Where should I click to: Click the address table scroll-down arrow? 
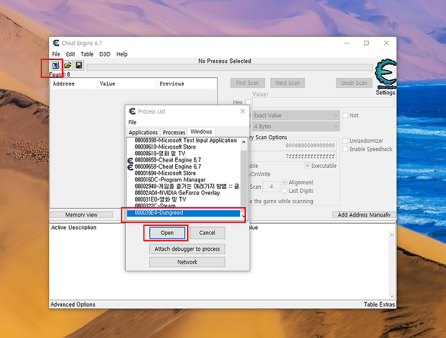pyautogui.click(x=391, y=296)
